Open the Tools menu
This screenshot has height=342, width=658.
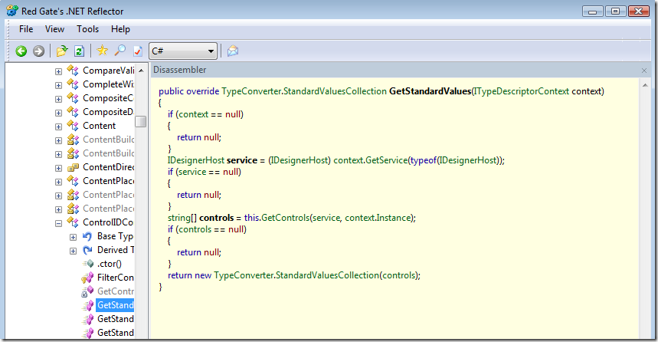[87, 29]
